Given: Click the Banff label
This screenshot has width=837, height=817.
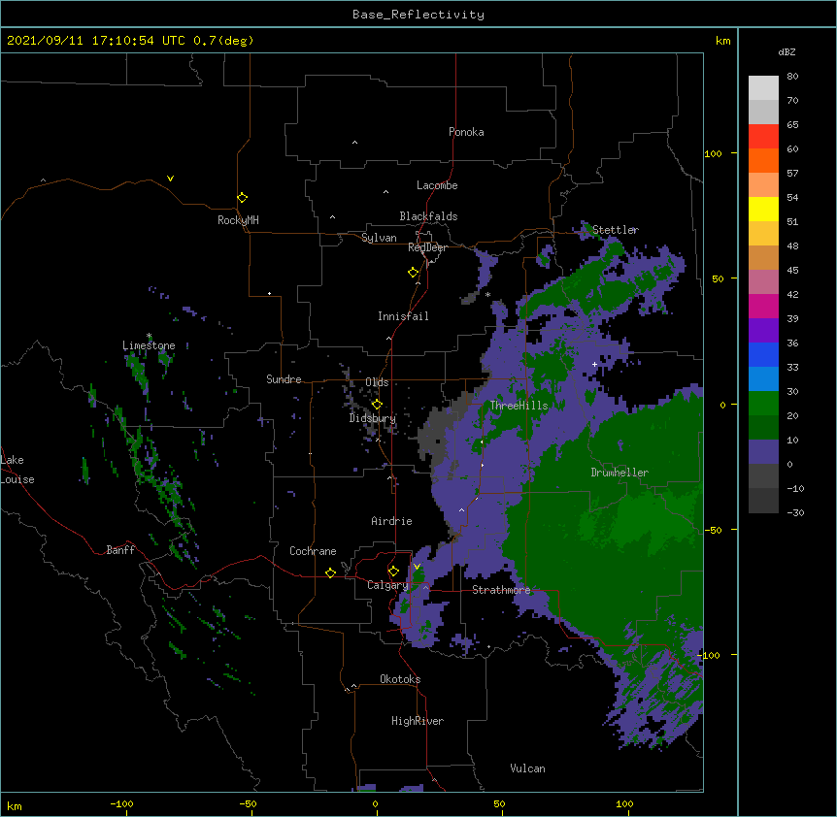Looking at the screenshot, I should tap(120, 550).
